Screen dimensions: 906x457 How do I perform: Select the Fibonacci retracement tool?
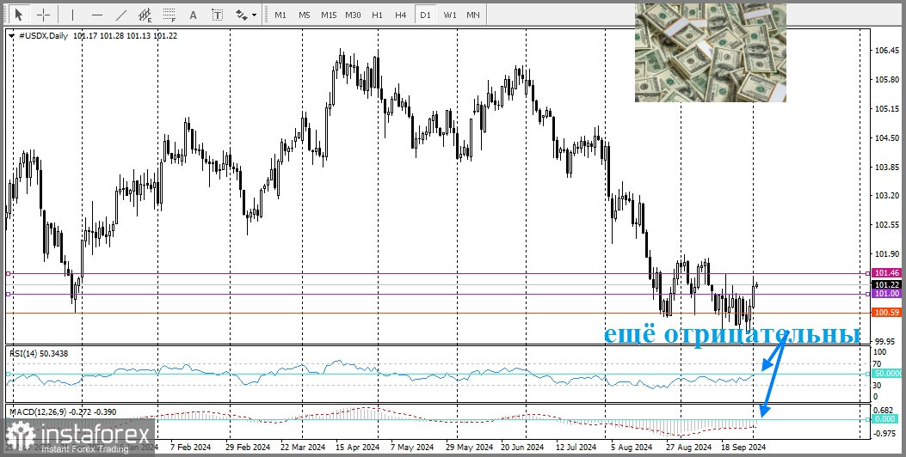169,15
